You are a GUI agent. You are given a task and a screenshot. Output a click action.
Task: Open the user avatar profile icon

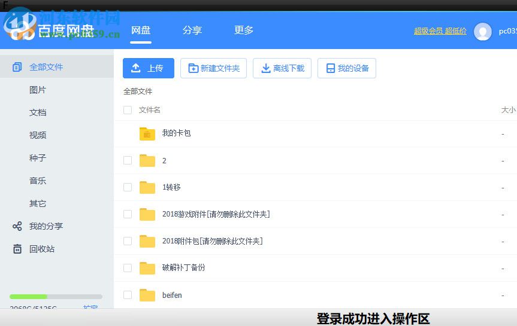[482, 31]
